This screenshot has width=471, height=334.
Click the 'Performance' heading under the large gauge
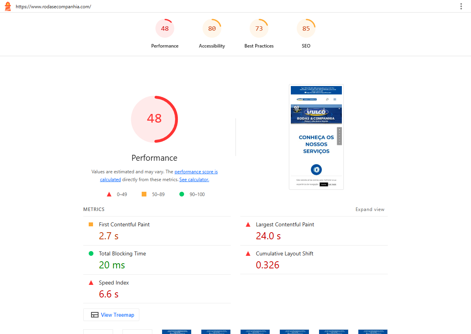(x=154, y=158)
